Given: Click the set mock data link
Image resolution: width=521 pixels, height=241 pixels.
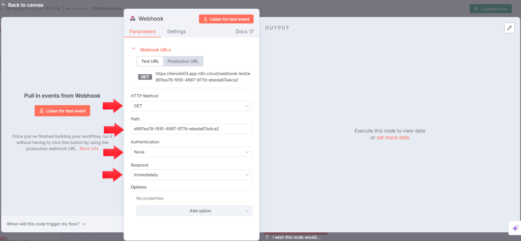Looking at the screenshot, I should pos(393,137).
